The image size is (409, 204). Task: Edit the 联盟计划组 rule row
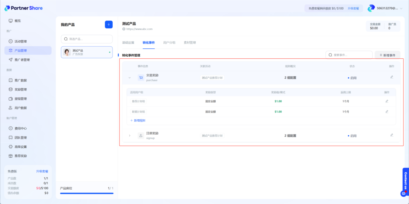tap(387, 112)
